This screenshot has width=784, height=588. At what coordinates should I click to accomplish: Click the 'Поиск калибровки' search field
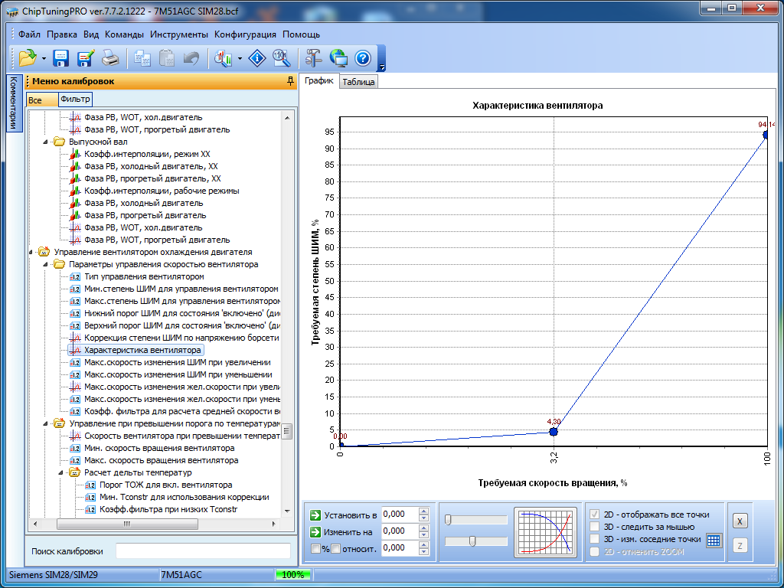click(x=203, y=551)
